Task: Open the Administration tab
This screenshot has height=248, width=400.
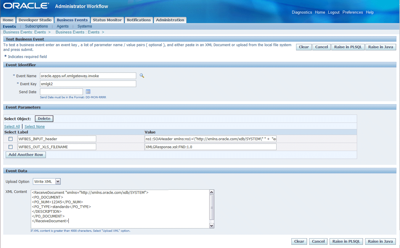Action: coord(170,20)
